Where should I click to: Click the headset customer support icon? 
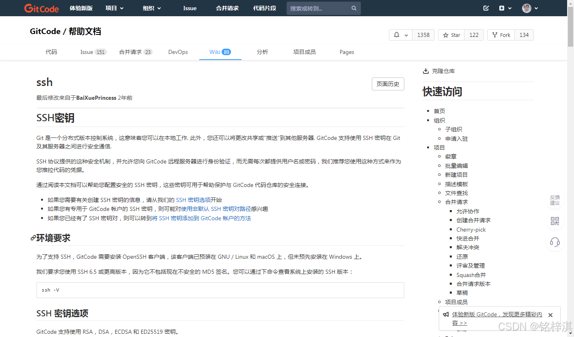[555, 242]
